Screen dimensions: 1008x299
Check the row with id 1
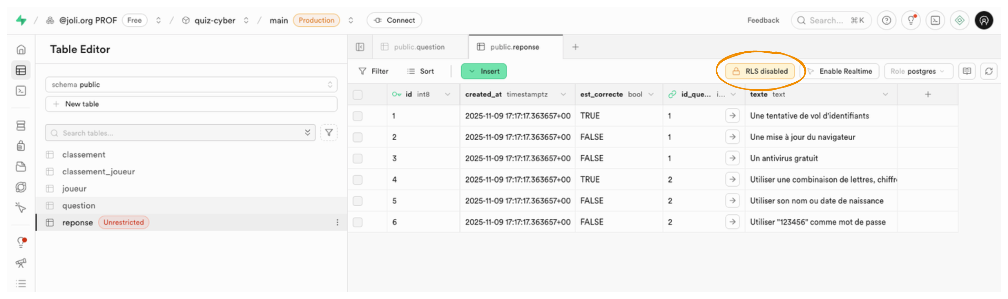[x=357, y=116]
